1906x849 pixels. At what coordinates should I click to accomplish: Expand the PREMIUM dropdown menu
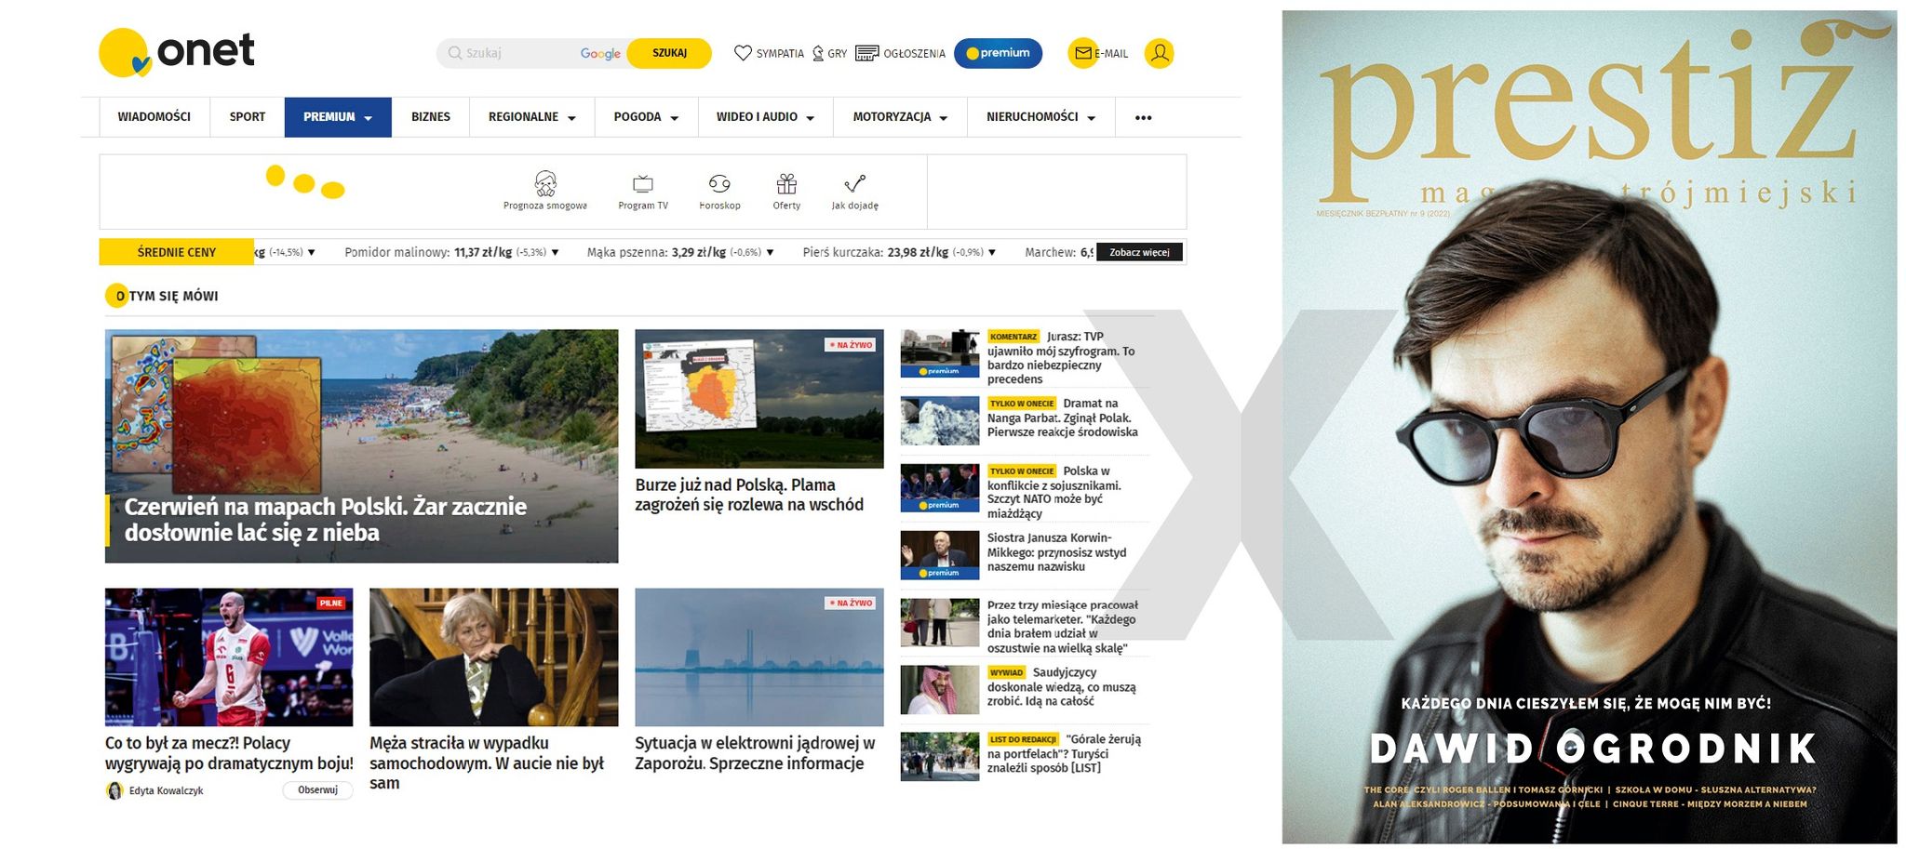[338, 117]
